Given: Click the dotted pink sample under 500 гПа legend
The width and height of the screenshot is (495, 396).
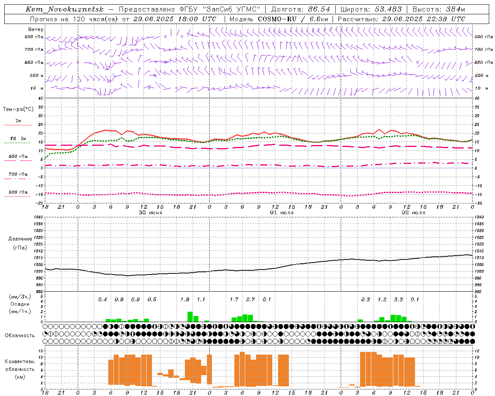Looking at the screenshot, I should click(x=17, y=197).
